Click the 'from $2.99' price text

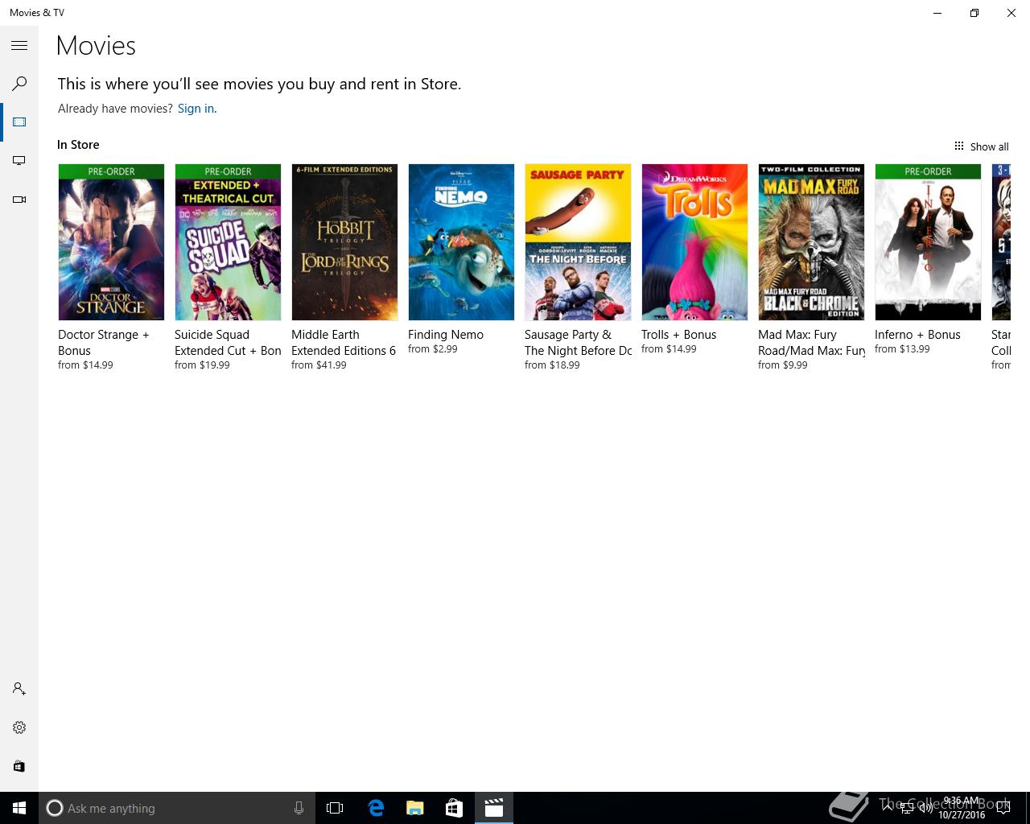[433, 349]
